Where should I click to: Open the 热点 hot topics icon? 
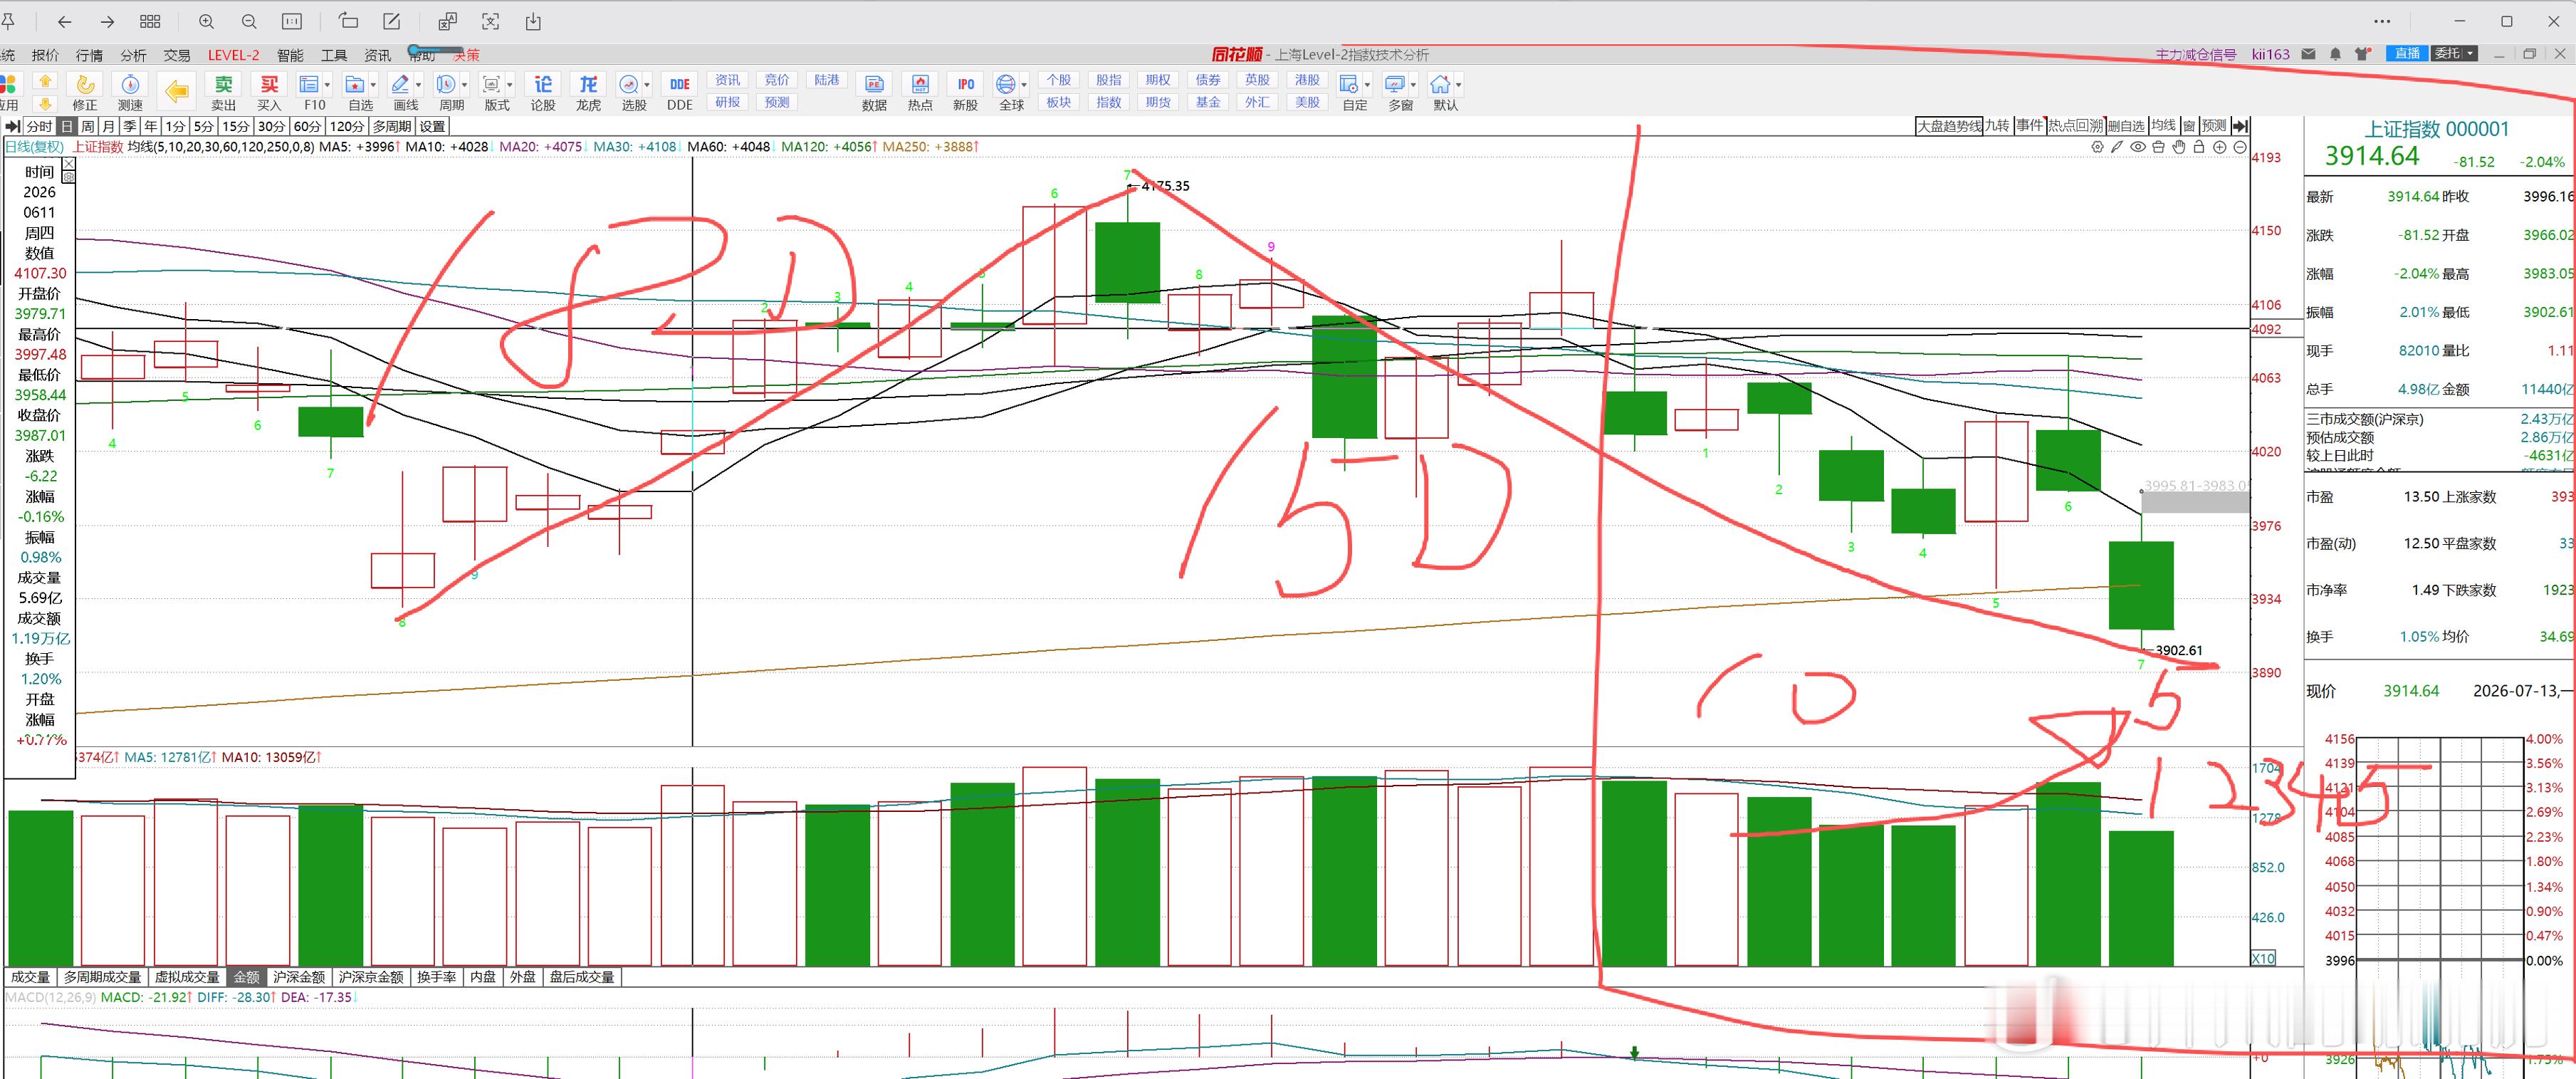[920, 91]
